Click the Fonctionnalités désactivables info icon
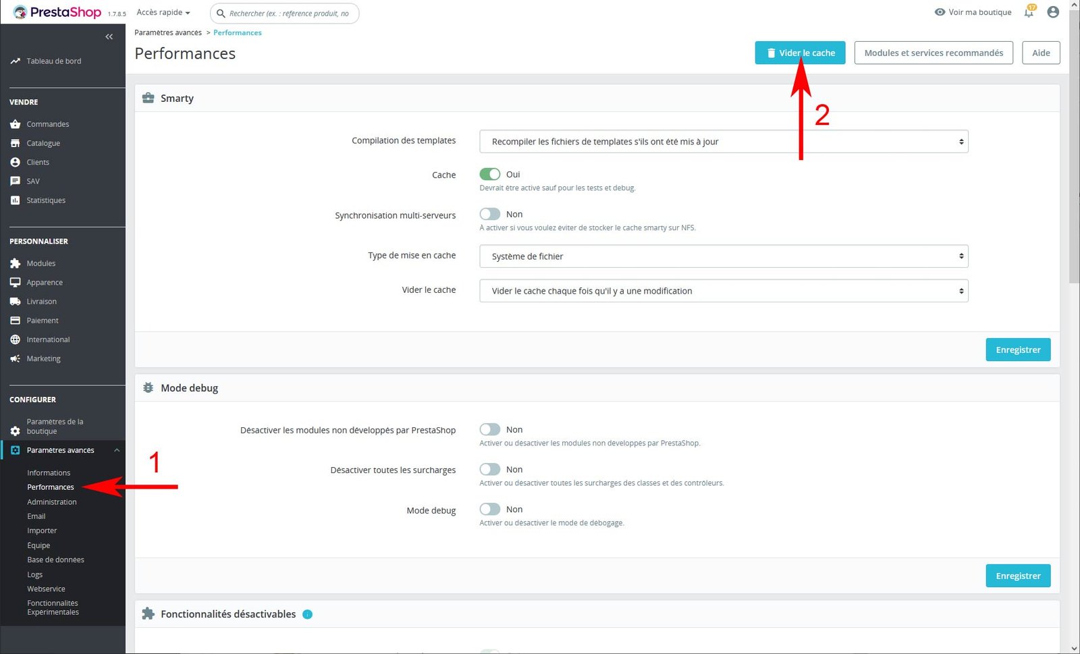The height and width of the screenshot is (654, 1080). tap(307, 614)
